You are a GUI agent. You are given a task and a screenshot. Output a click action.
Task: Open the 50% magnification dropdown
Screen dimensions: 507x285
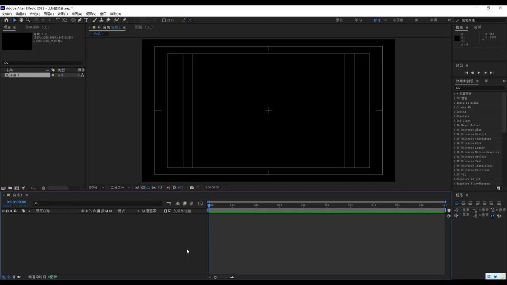[96, 188]
